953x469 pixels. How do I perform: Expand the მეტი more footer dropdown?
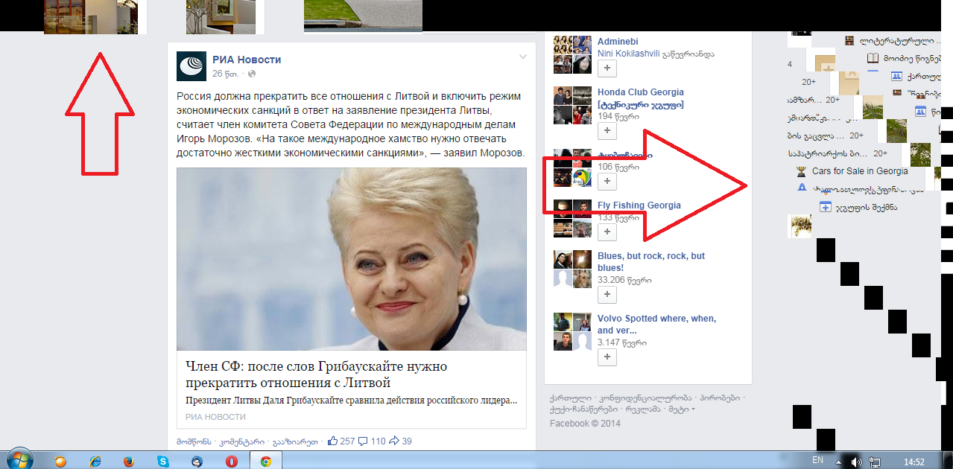tap(681, 409)
